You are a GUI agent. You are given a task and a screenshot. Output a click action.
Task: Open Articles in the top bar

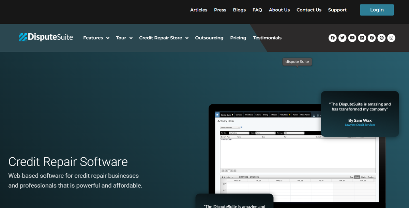(199, 10)
